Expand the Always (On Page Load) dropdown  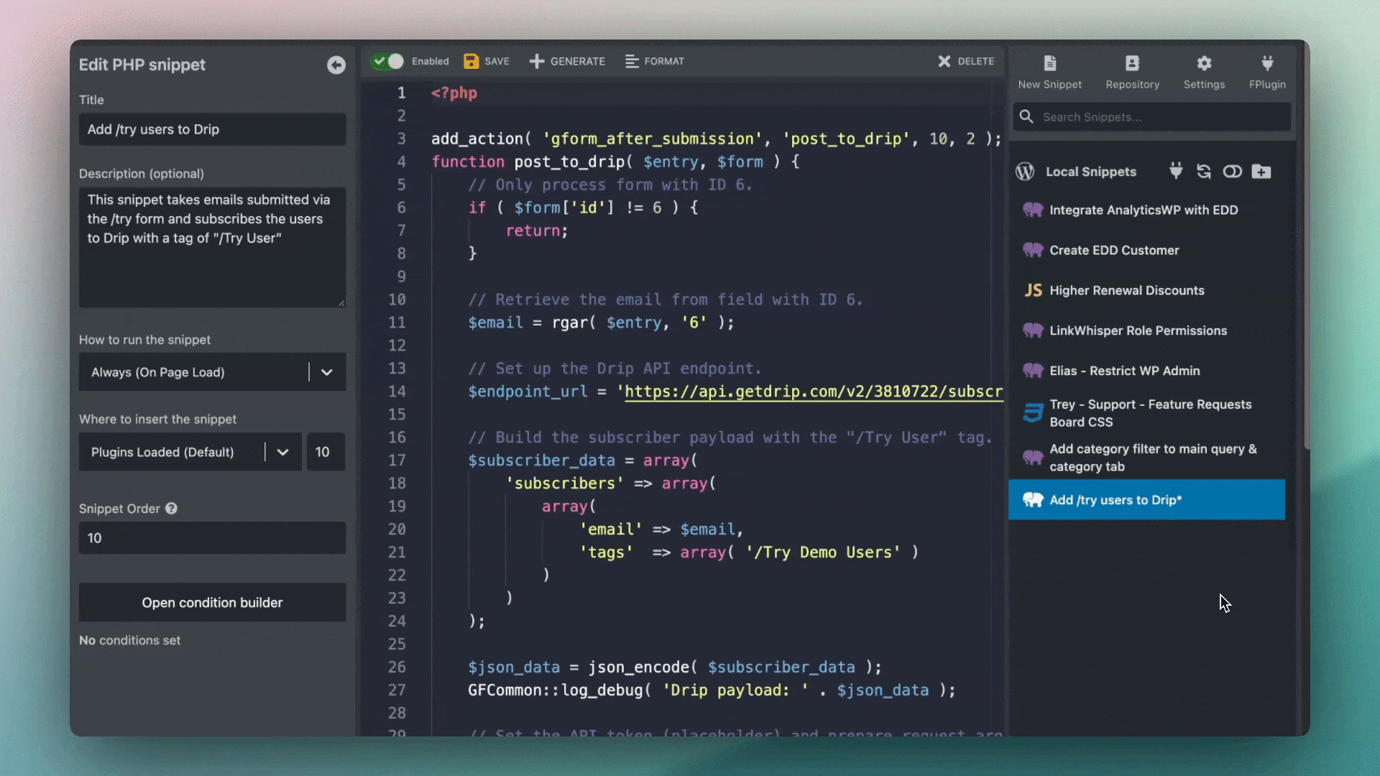[x=326, y=372]
